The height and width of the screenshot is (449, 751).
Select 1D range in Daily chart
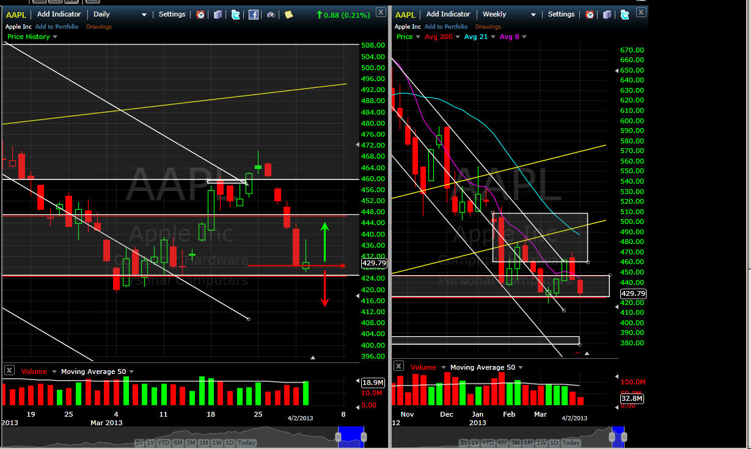point(229,443)
